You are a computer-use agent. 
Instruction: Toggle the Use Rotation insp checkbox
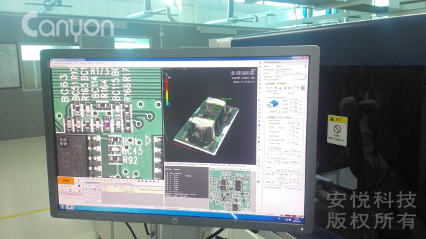coord(269,139)
